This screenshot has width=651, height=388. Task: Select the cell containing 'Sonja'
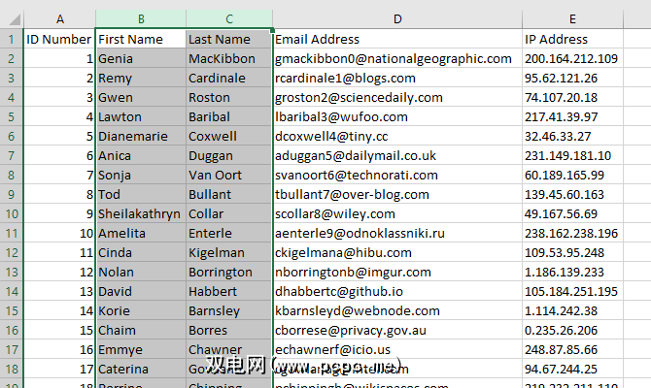pyautogui.click(x=141, y=175)
